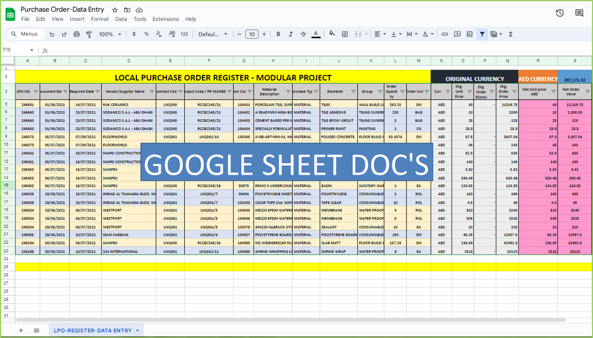
Task: Open the Data menu
Action: 121,19
